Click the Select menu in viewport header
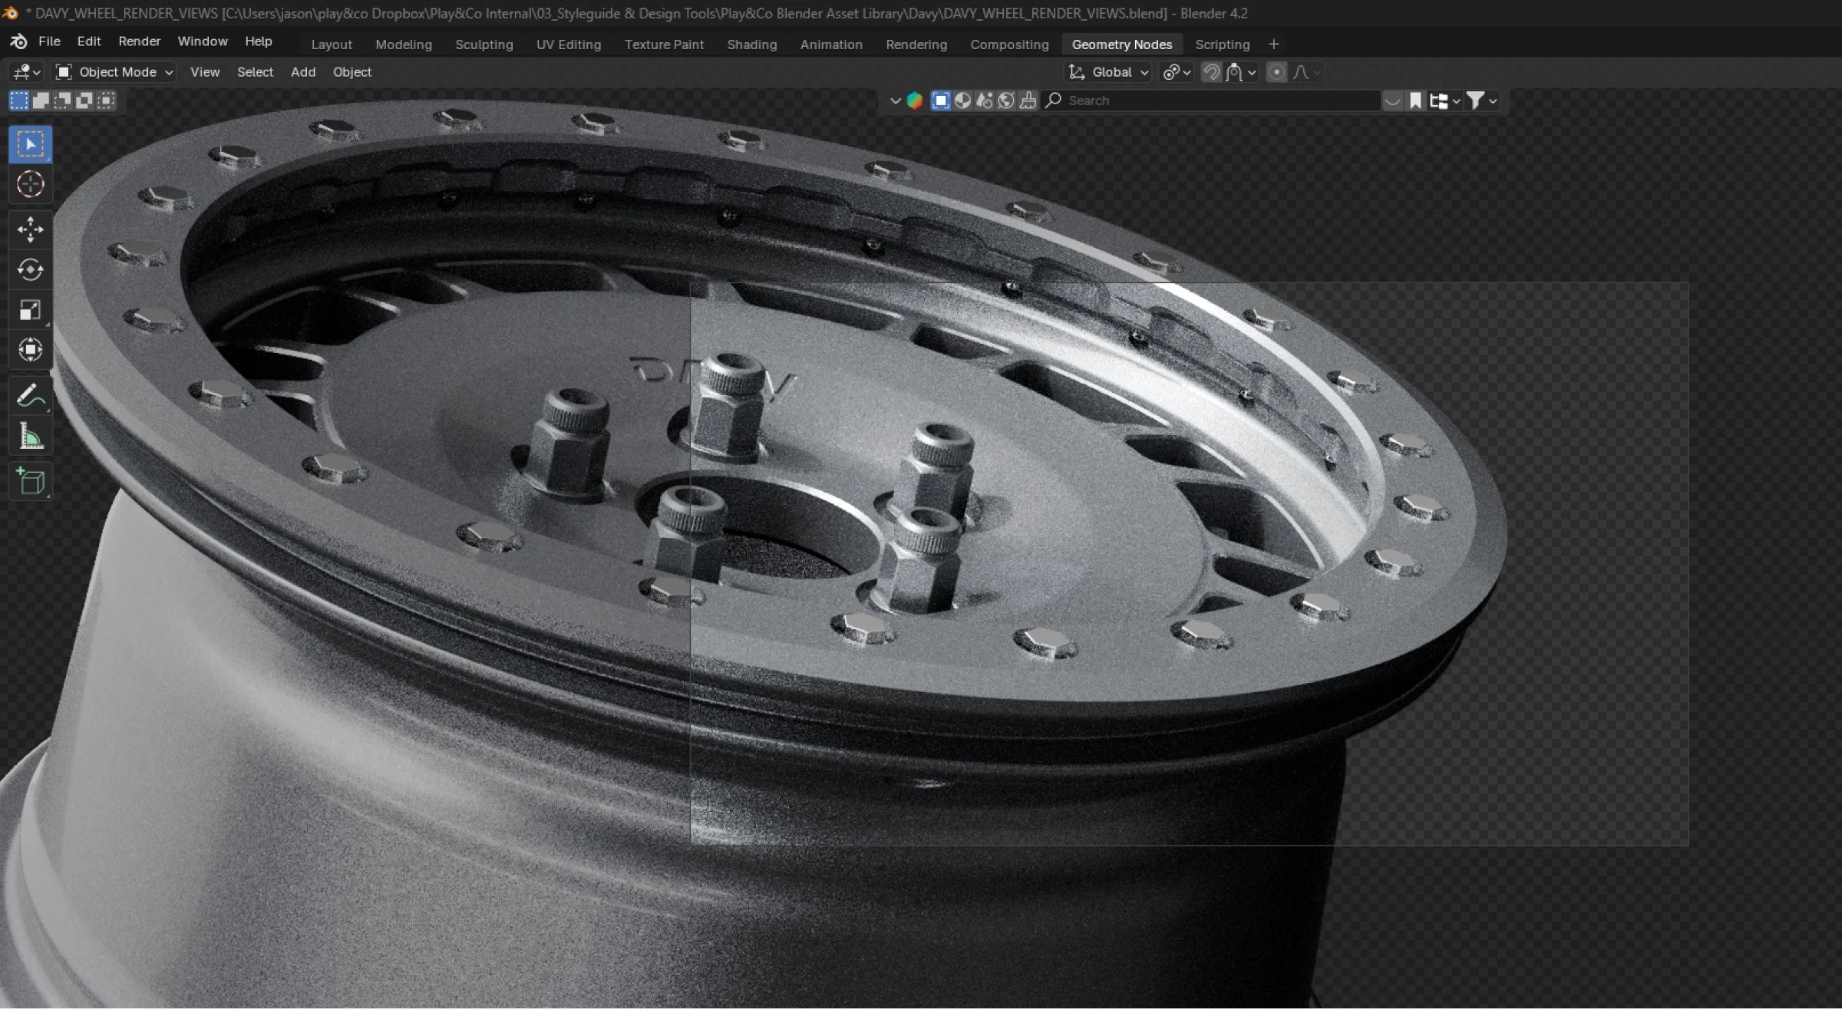Screen dimensions: 1842x1009 click(x=255, y=71)
